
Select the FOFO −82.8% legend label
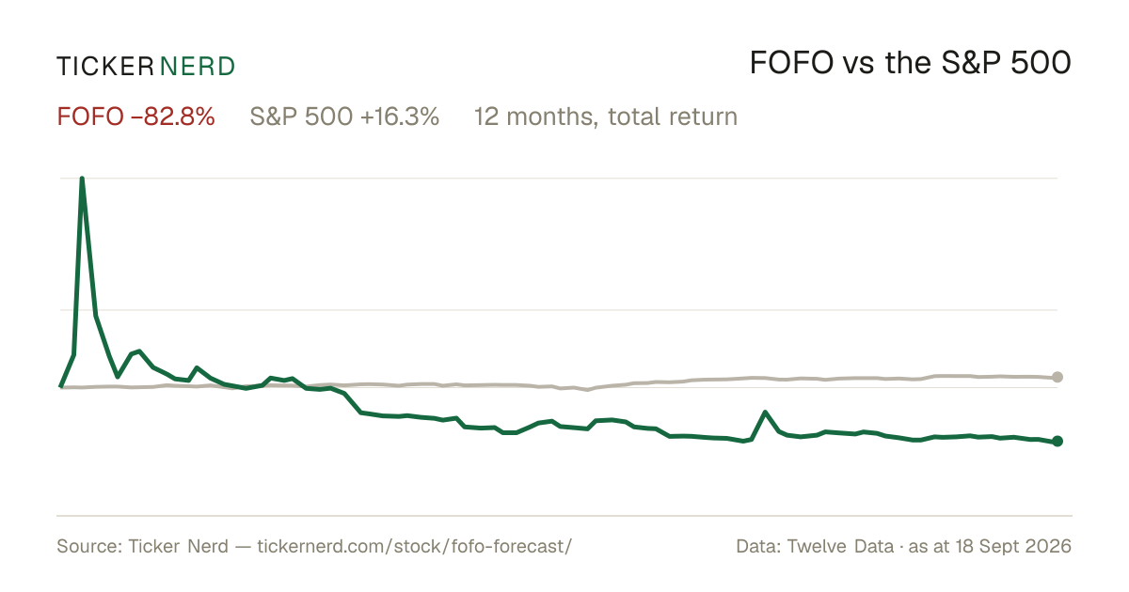[x=136, y=117]
